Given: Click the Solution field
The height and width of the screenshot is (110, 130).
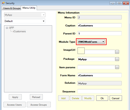Looking at the screenshot, I should [100, 83].
